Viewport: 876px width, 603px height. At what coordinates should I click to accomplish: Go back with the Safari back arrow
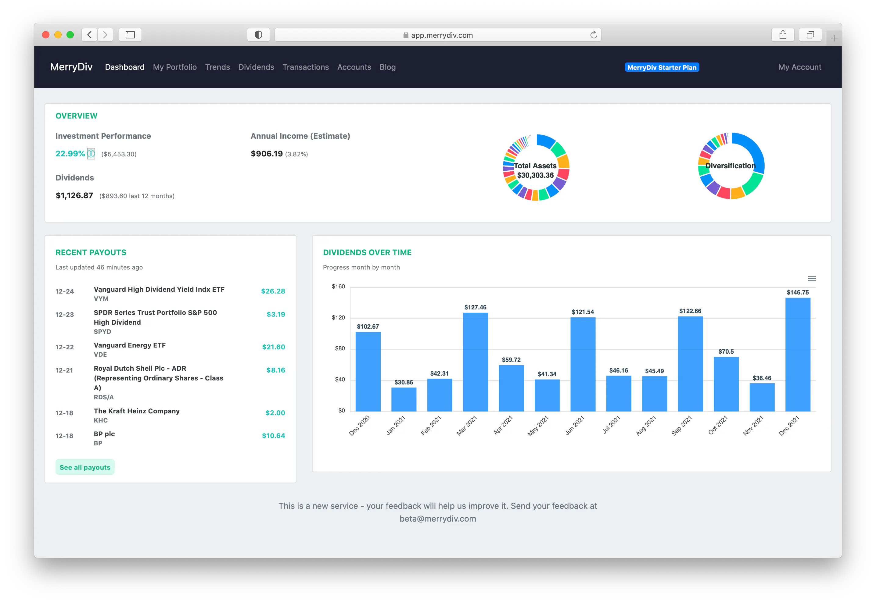[x=89, y=35]
